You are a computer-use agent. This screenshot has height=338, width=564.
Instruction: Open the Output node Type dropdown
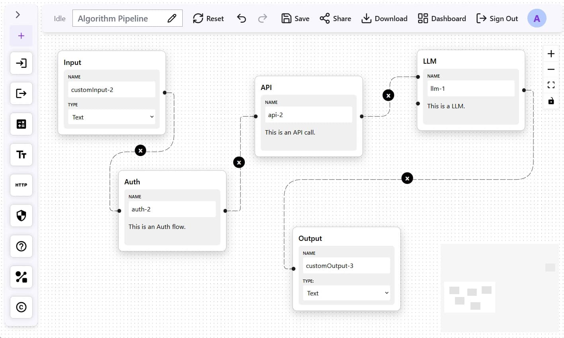346,293
